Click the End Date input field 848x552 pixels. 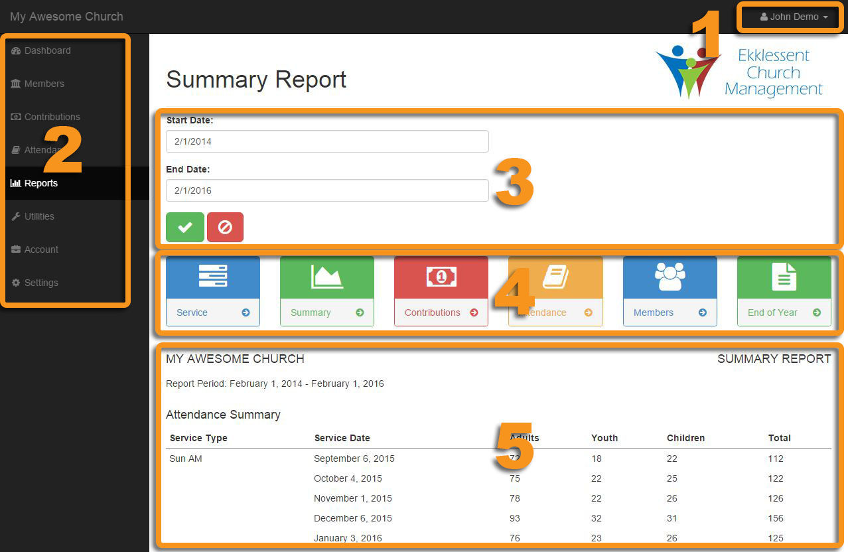[326, 190]
